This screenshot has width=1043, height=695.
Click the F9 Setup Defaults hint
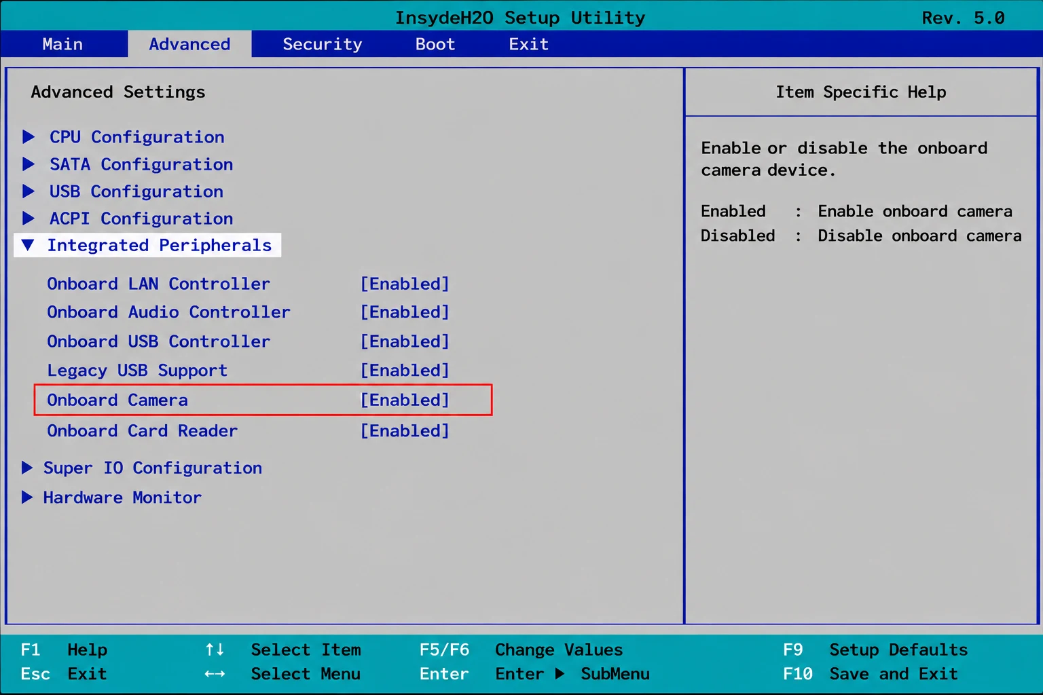point(875,650)
